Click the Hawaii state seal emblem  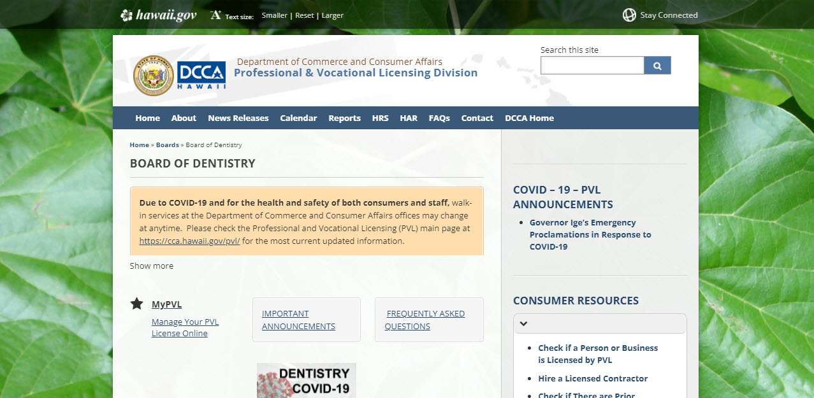[x=153, y=76]
